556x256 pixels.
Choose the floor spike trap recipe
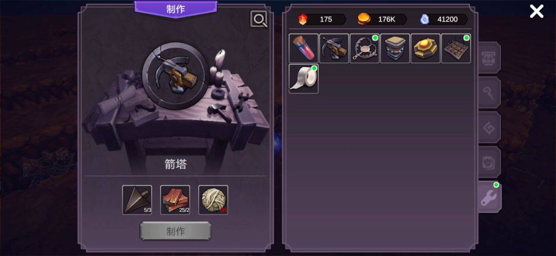coord(456,48)
